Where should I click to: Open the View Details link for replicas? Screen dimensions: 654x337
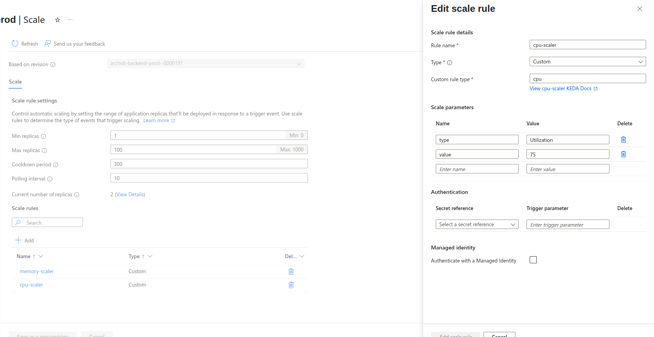[x=130, y=195]
